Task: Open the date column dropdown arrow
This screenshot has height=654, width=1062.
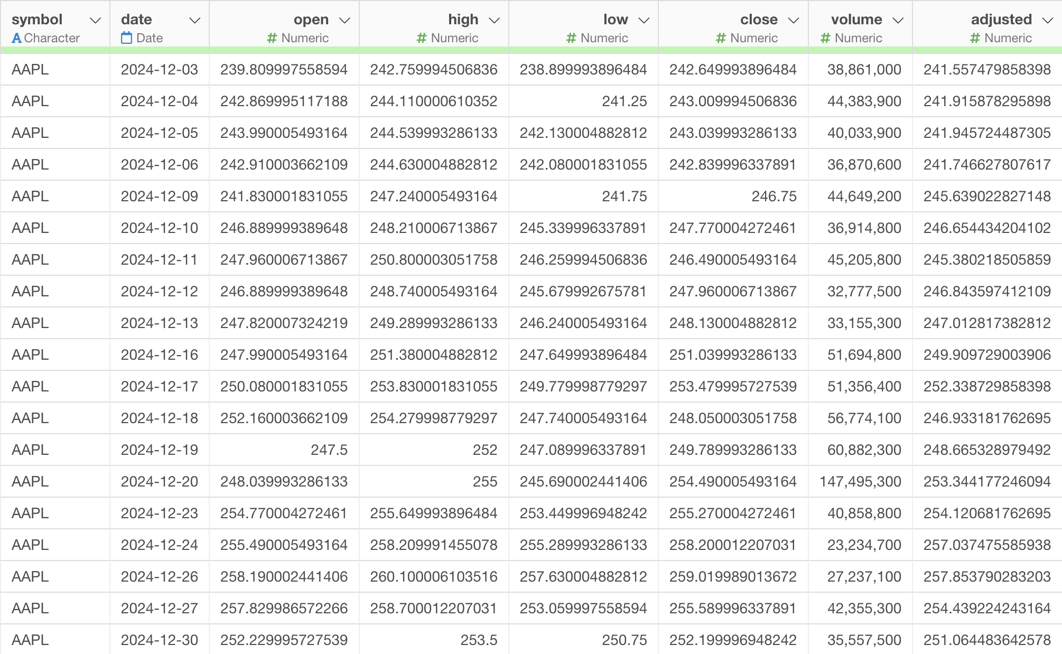Action: (x=194, y=21)
